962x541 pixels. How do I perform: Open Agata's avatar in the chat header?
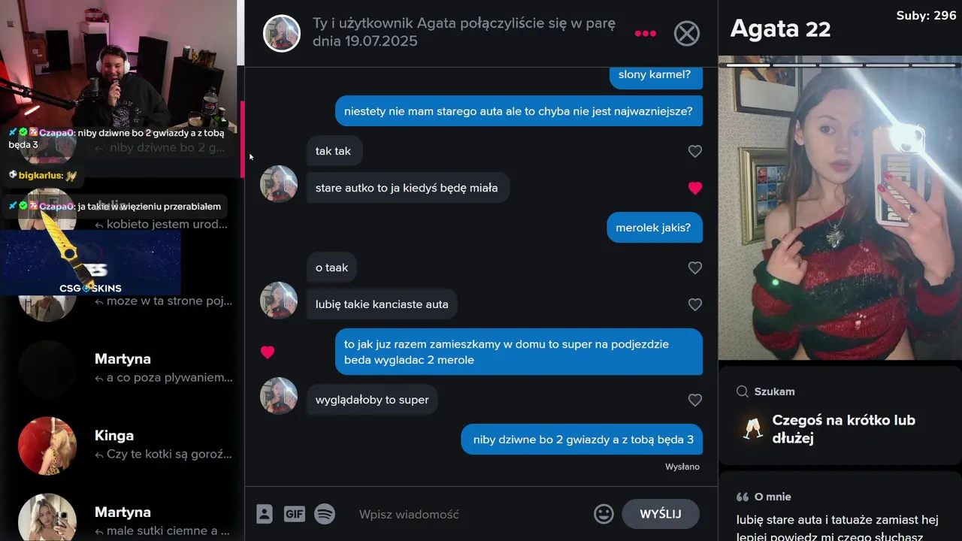282,33
